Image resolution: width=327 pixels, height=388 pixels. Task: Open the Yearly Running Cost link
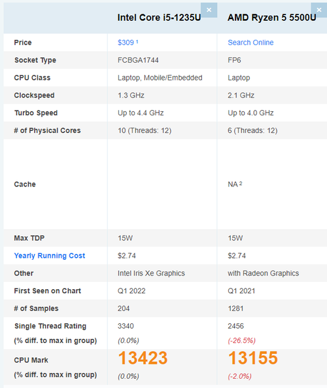click(x=50, y=256)
